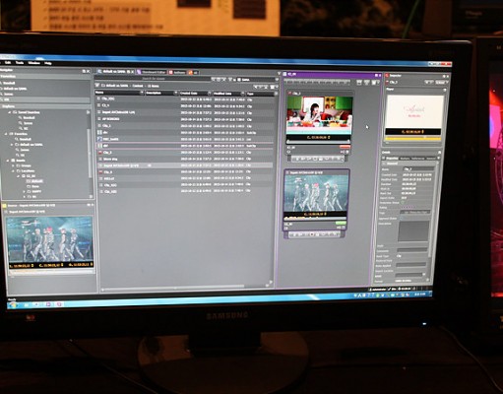Collapse the Saved Searches tree node

tap(9, 112)
